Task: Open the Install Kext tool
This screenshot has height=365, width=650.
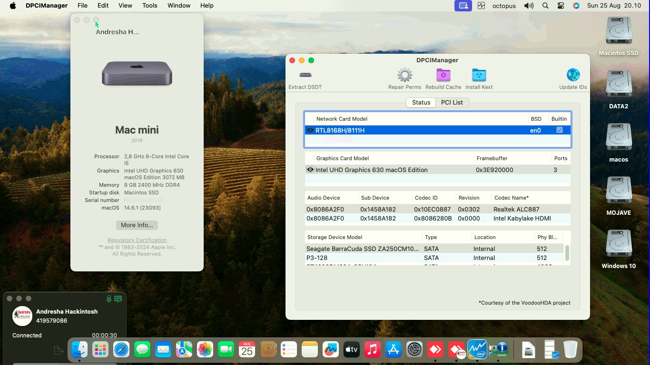Action: (x=479, y=75)
